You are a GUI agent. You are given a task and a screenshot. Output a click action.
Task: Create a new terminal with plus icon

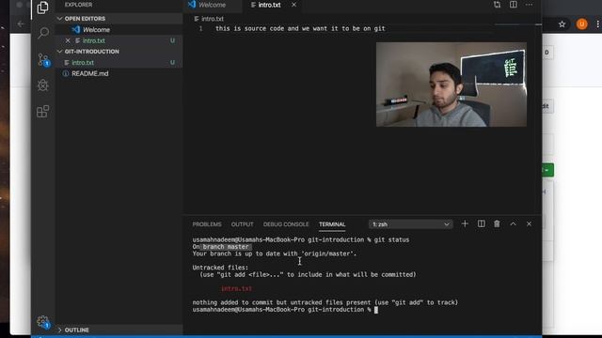[x=465, y=223]
